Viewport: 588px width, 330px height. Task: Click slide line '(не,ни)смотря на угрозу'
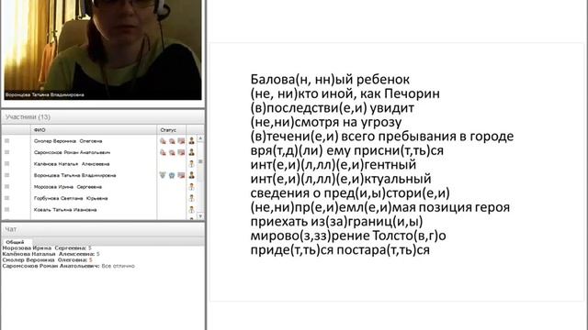click(326, 122)
